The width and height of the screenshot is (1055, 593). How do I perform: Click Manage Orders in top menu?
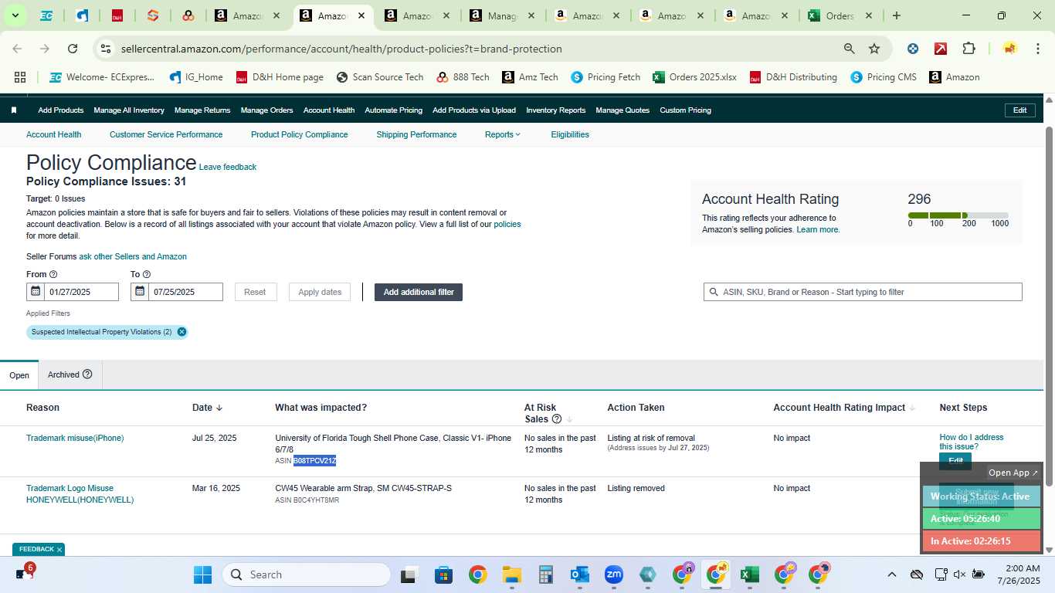pos(266,110)
